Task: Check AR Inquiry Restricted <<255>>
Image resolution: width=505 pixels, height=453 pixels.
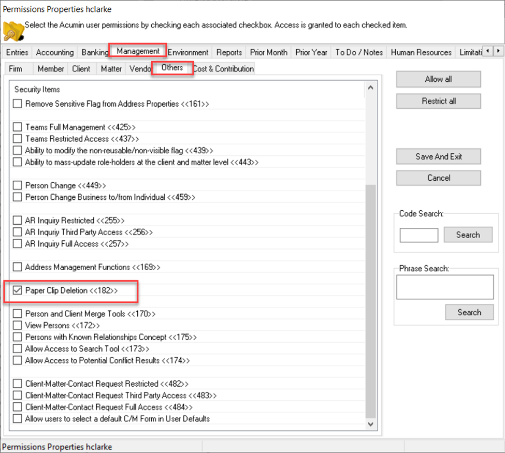Action: tap(18, 220)
